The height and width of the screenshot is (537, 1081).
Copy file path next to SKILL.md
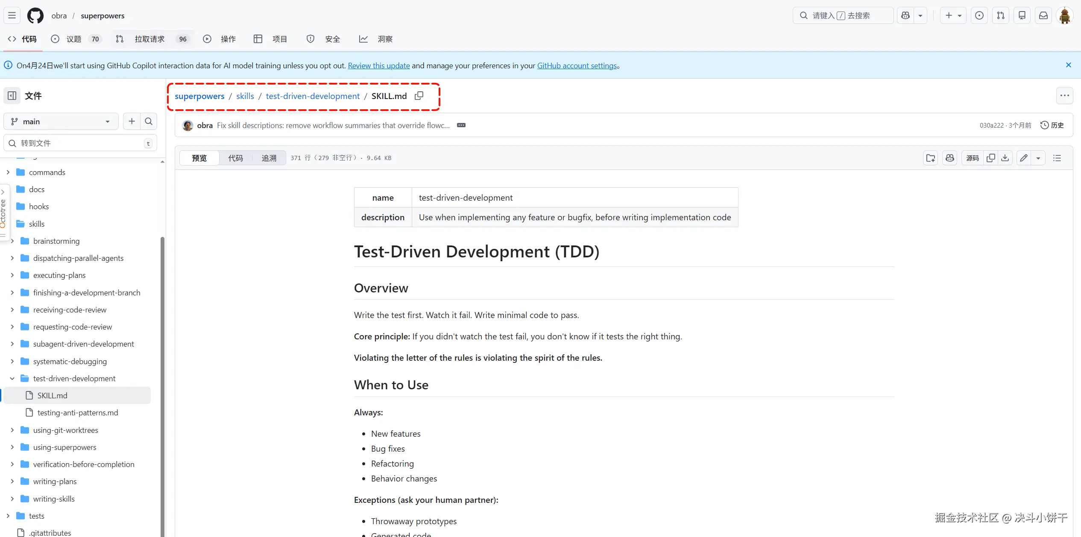click(419, 96)
